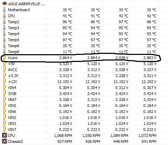Click the +5V 5.120 V last column value
Screen dimensions: 168x145
150,64
